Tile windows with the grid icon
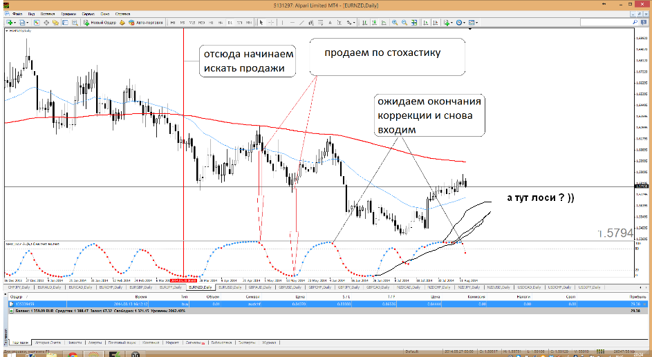Screen dimensions: 652x357 (414, 22)
